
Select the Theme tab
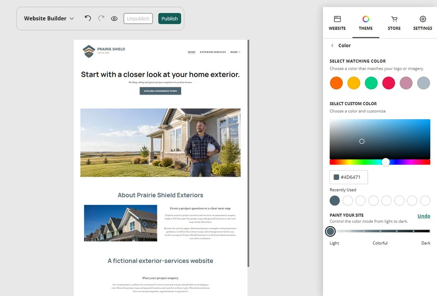point(366,23)
